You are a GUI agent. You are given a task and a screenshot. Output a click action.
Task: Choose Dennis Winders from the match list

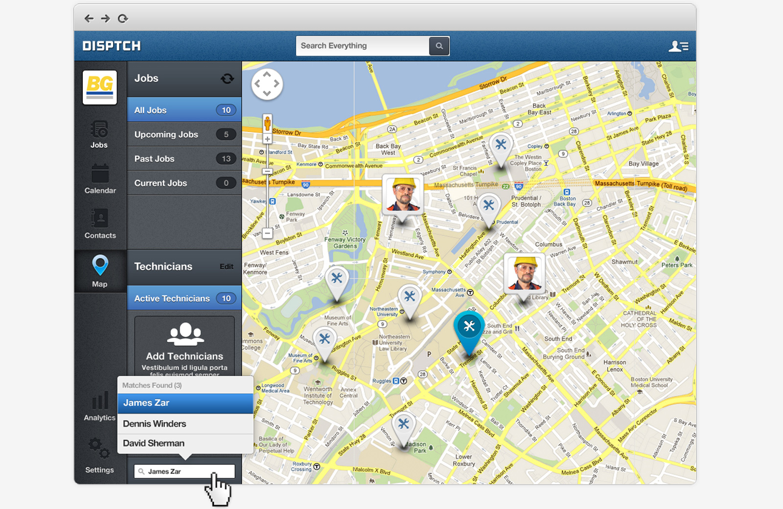click(x=185, y=424)
